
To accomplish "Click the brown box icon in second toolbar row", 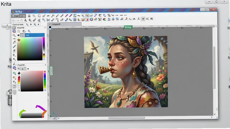I will [83, 19].
